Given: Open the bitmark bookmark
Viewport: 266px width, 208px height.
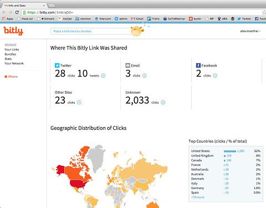Looking at the screenshot, I should tap(46, 19).
